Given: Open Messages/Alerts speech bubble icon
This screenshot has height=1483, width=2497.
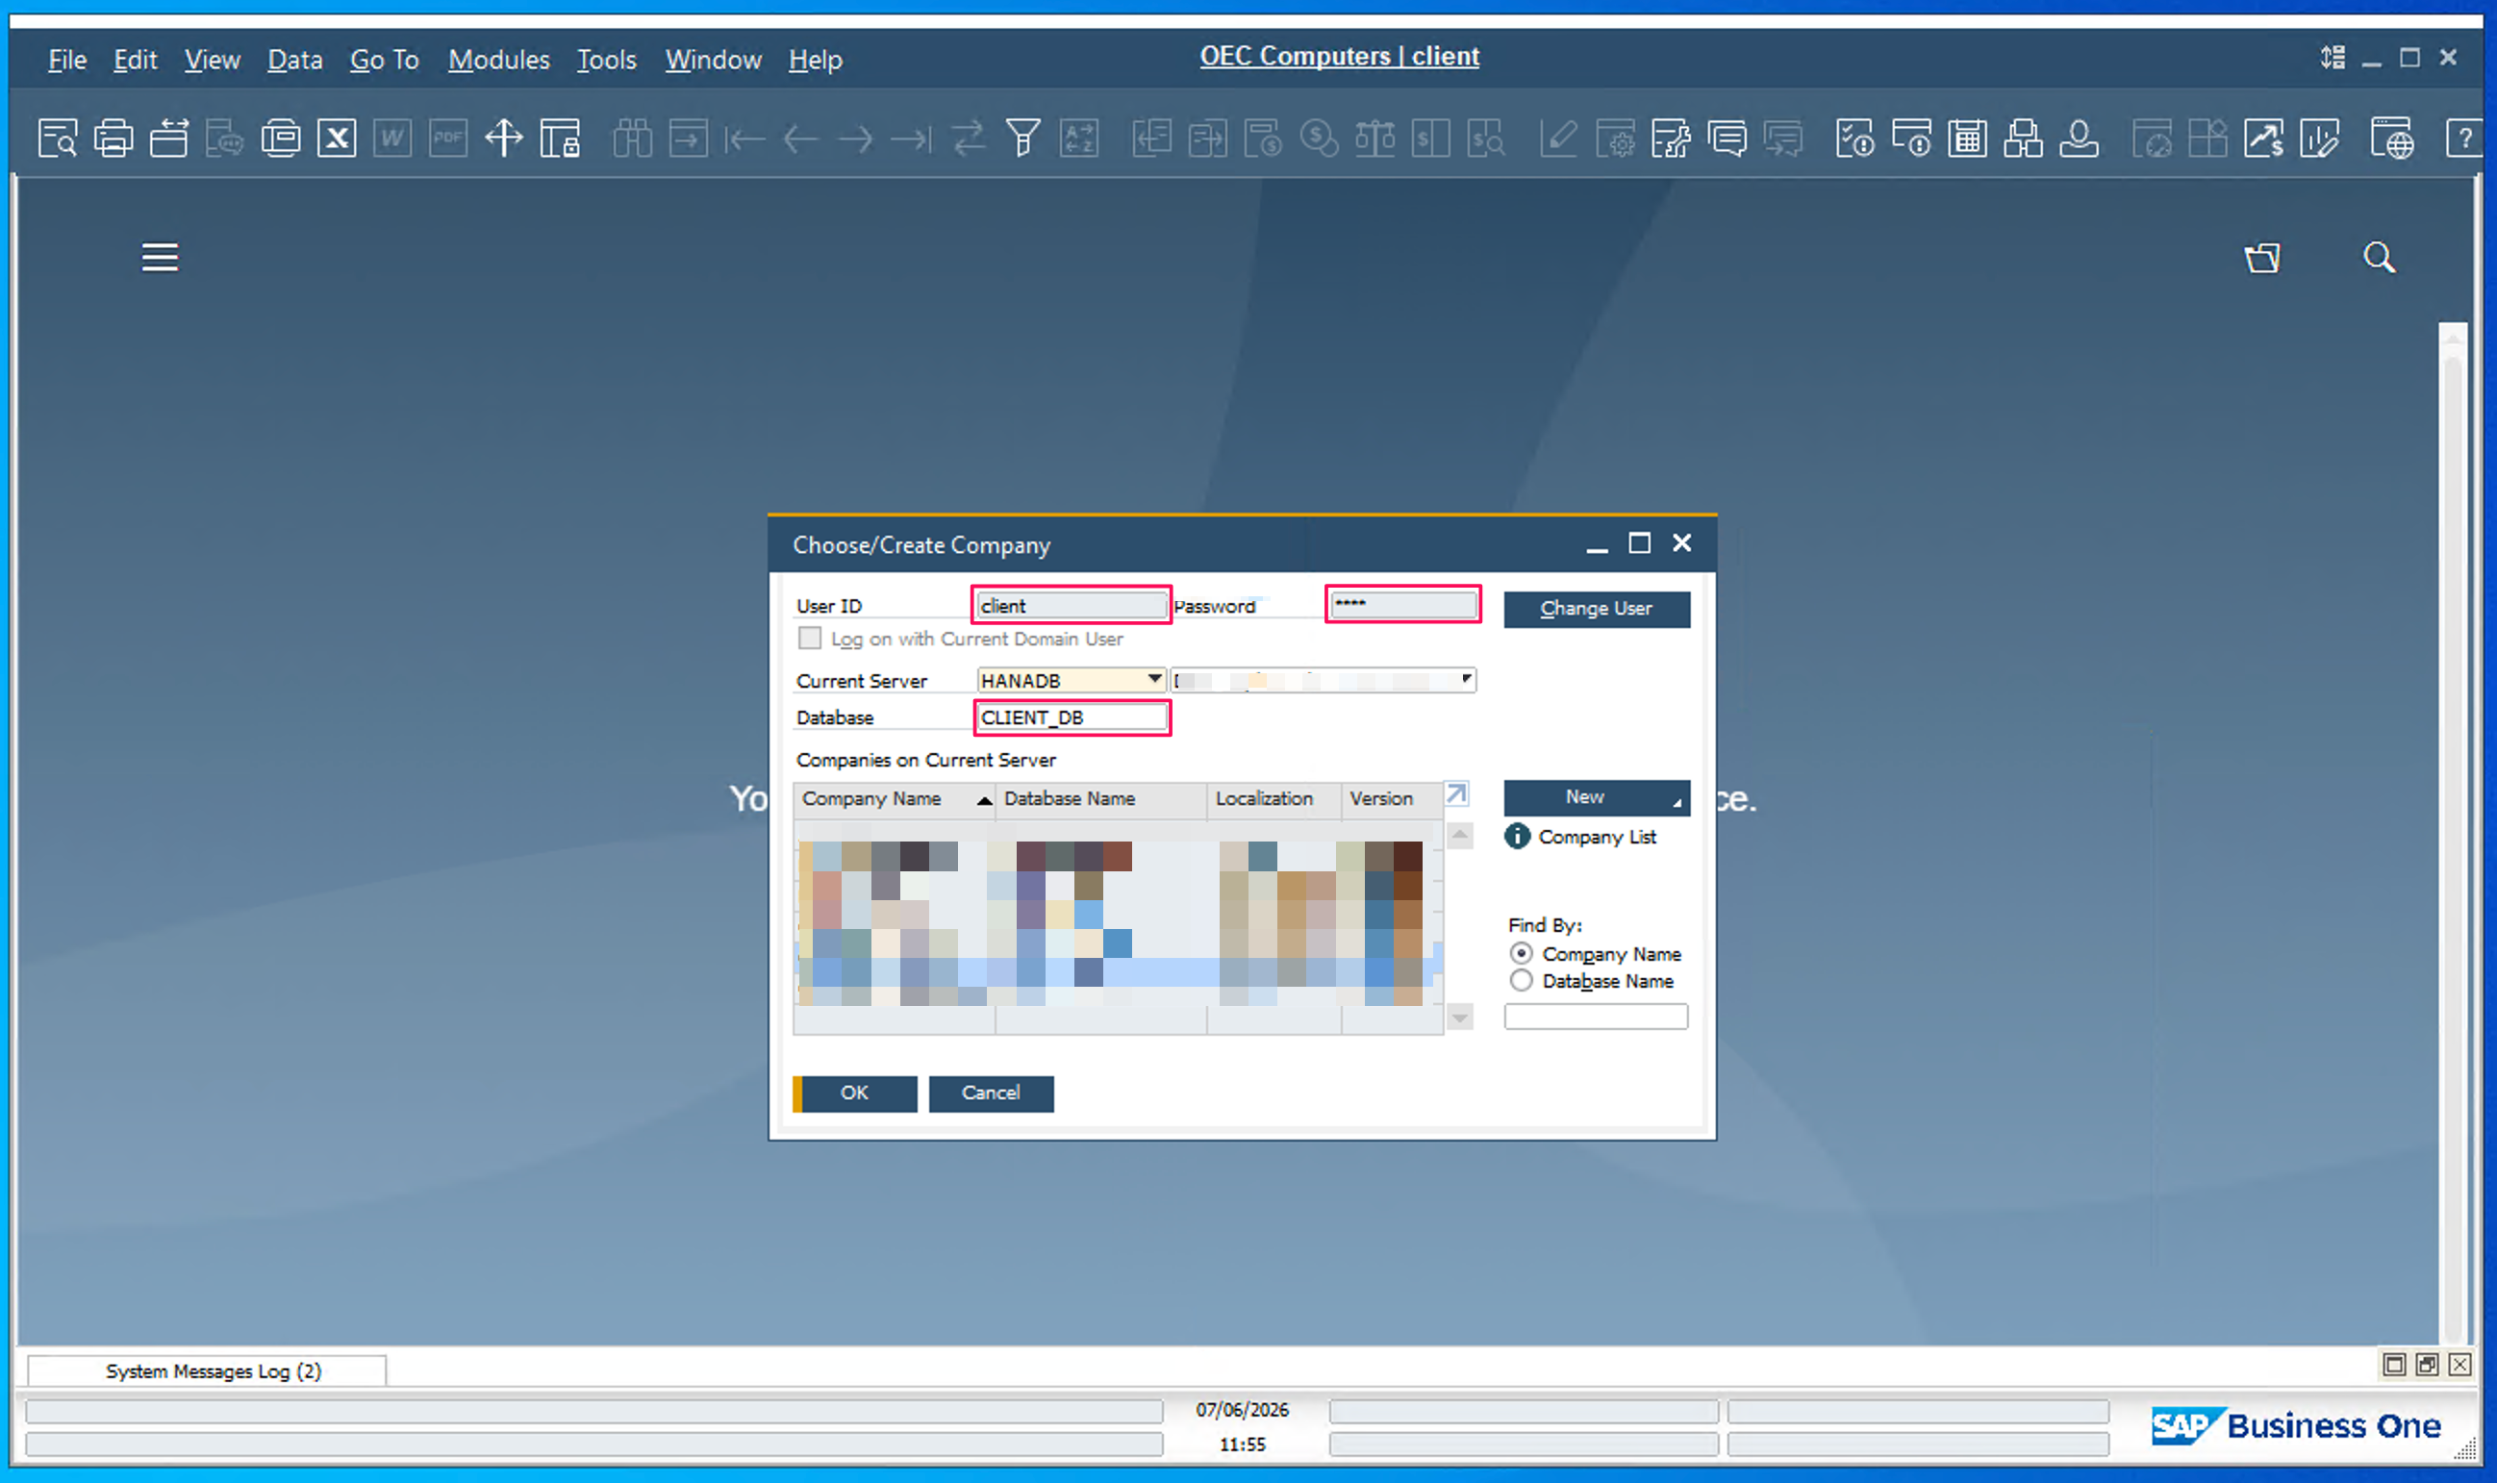Looking at the screenshot, I should [x=1726, y=138].
